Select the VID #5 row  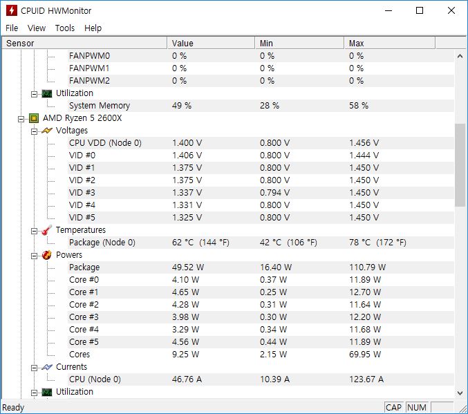click(261, 218)
